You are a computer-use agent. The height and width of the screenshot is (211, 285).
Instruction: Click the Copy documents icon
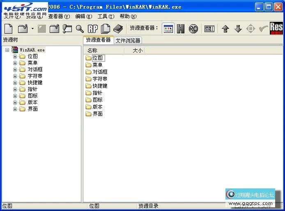point(106,28)
